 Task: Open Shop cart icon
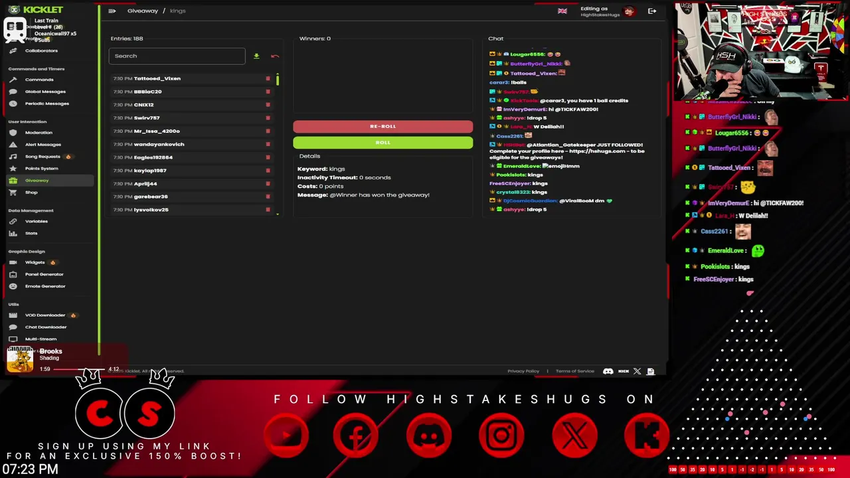tap(13, 193)
